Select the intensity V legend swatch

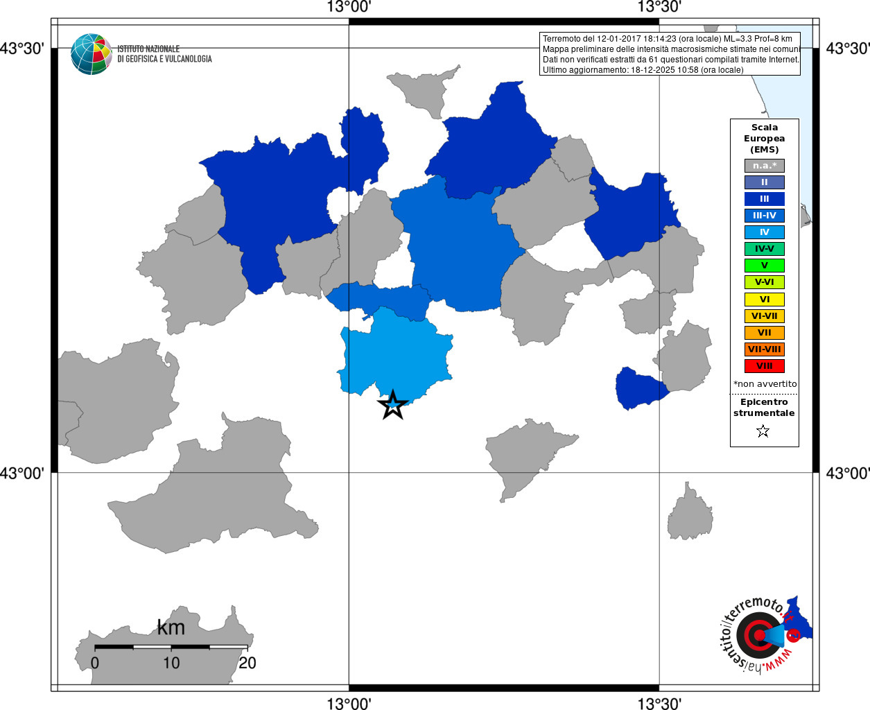(x=765, y=266)
